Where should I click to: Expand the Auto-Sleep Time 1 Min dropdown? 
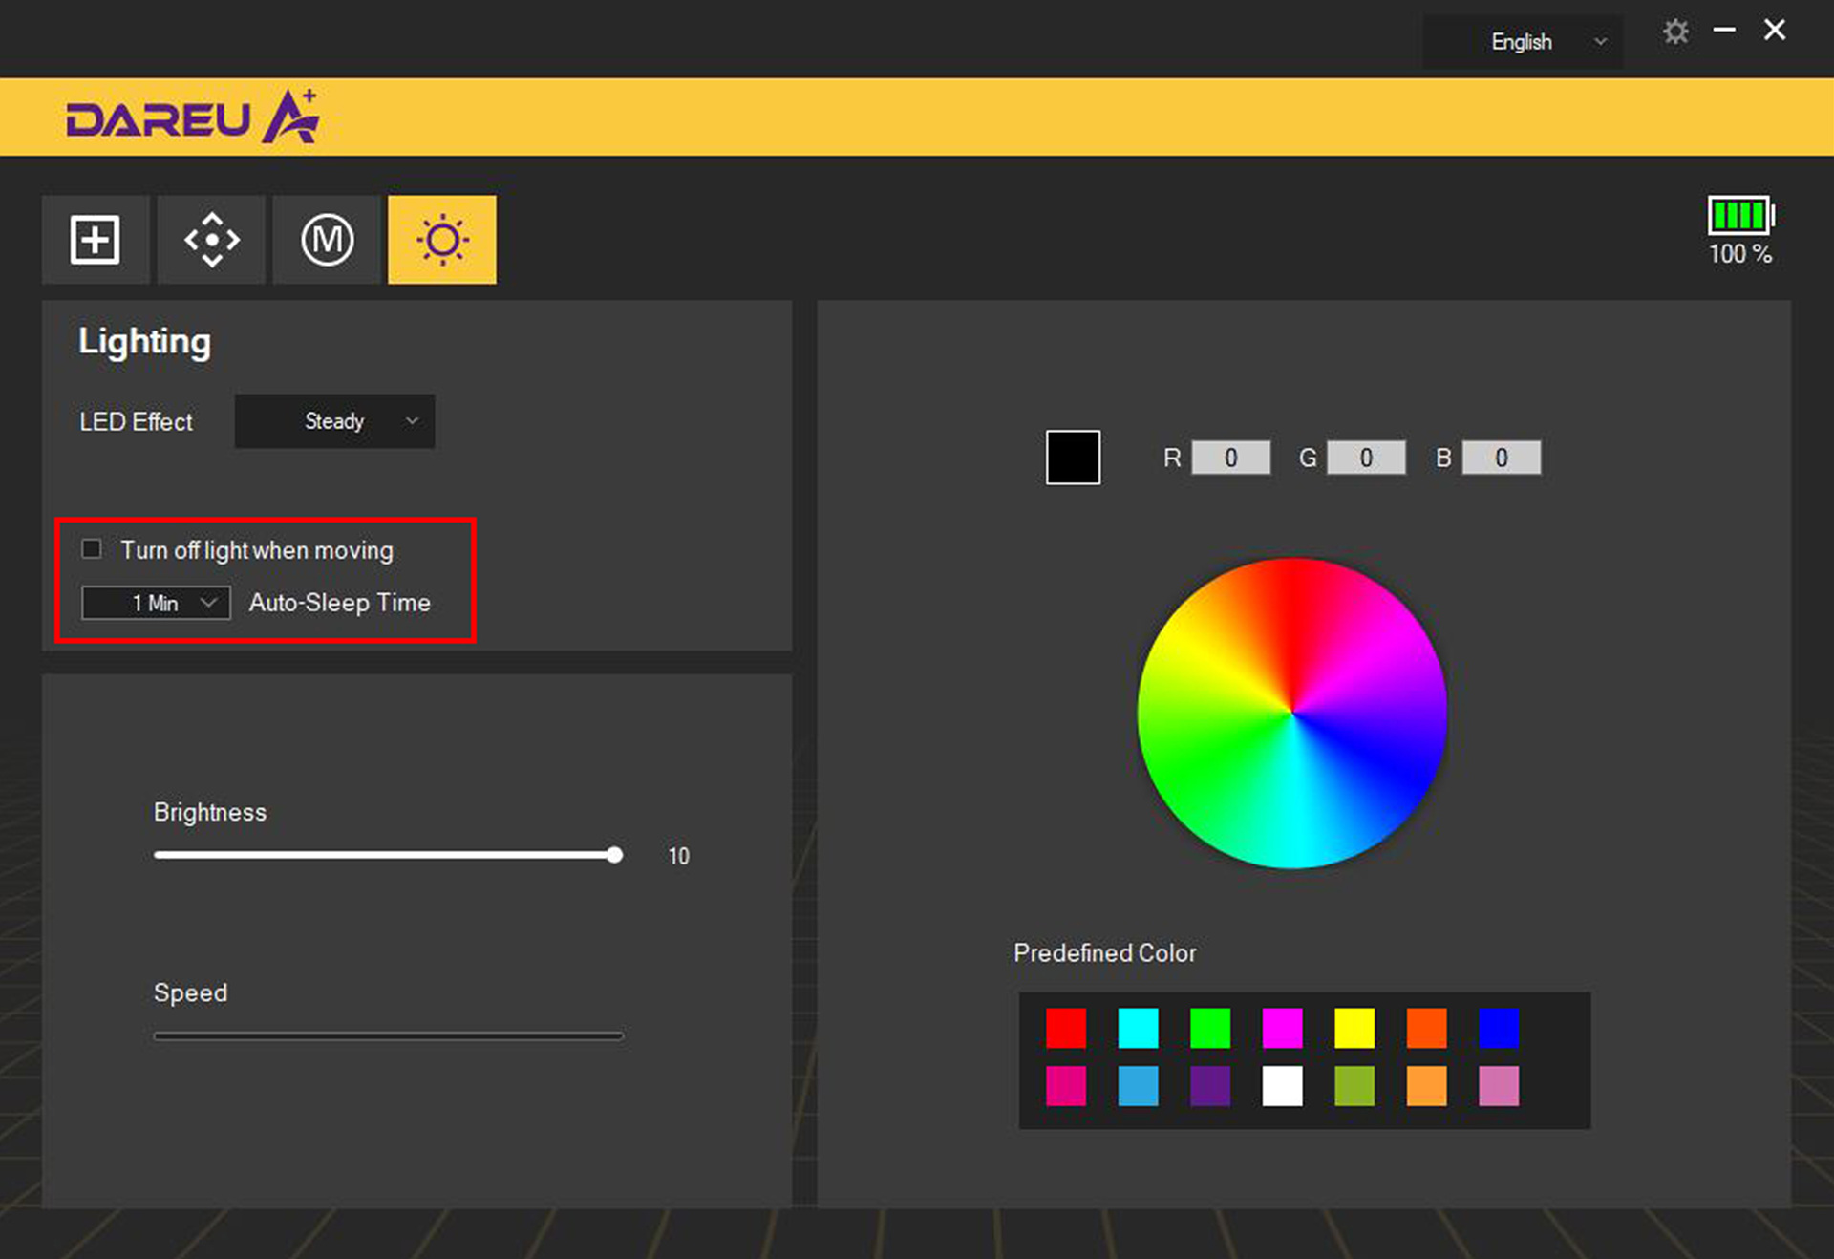click(156, 603)
